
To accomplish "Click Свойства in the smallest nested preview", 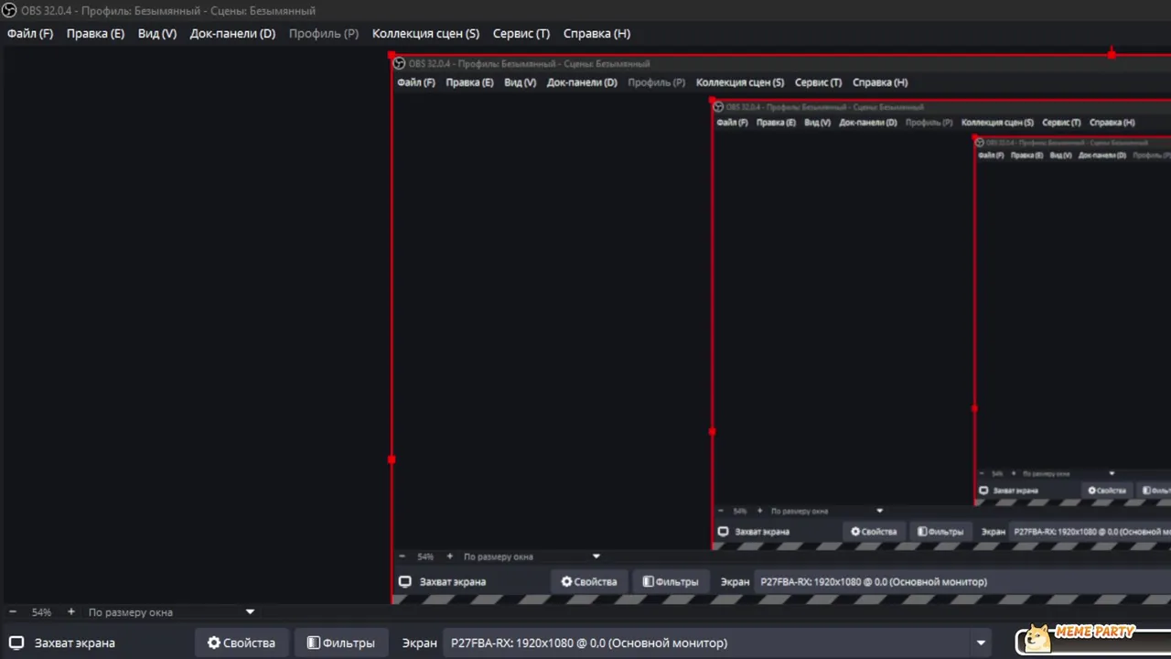I will [1107, 491].
